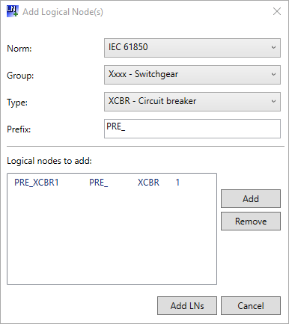Screen dimensions: 289x324
Task: Click the PRE_ prefix cell in the list row
Action: pyautogui.click(x=99, y=183)
